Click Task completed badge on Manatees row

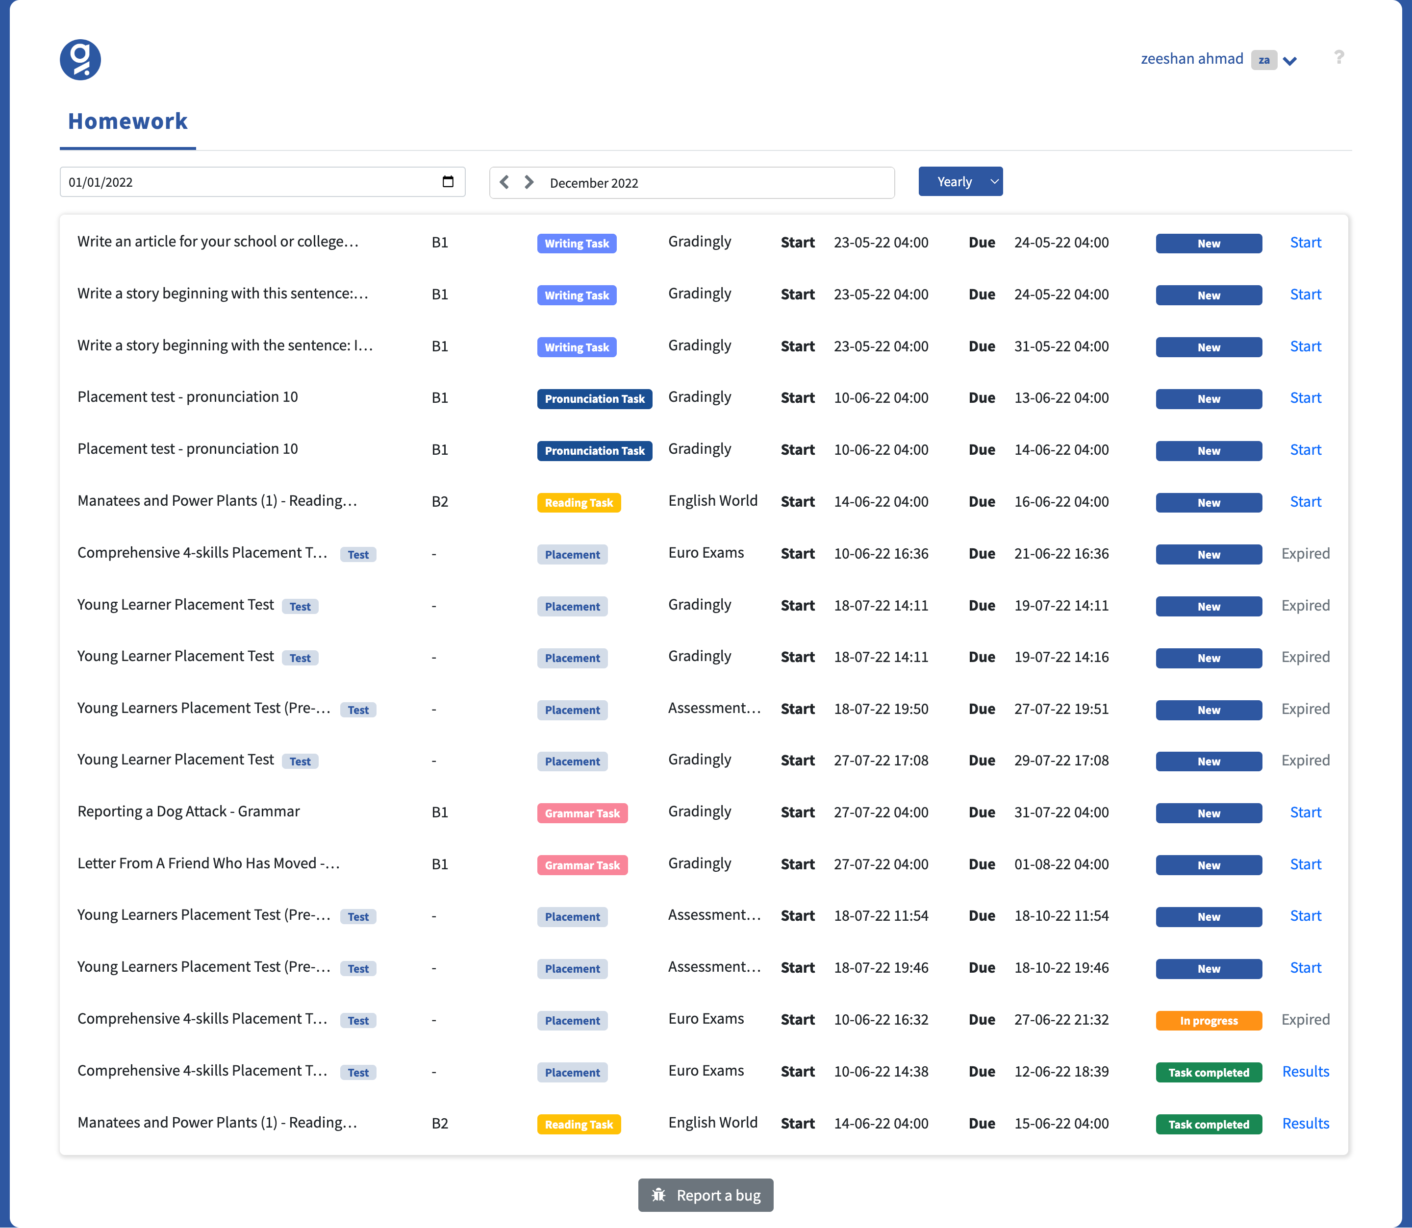pos(1209,1125)
